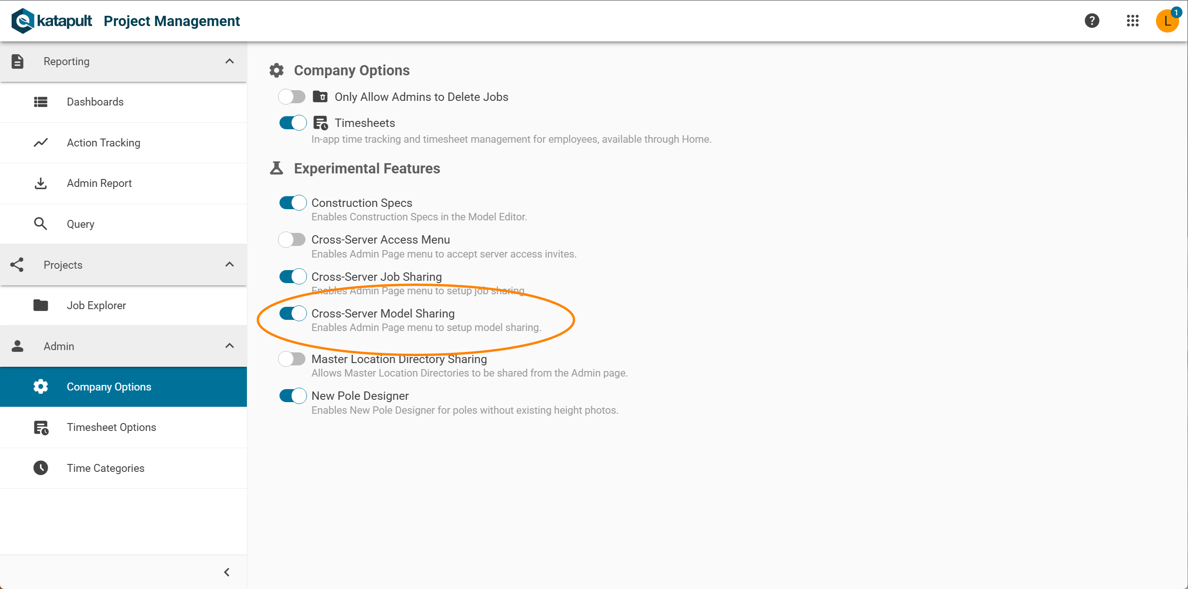The width and height of the screenshot is (1188, 589).
Task: Collapse the Admin section chevron
Action: pos(229,346)
